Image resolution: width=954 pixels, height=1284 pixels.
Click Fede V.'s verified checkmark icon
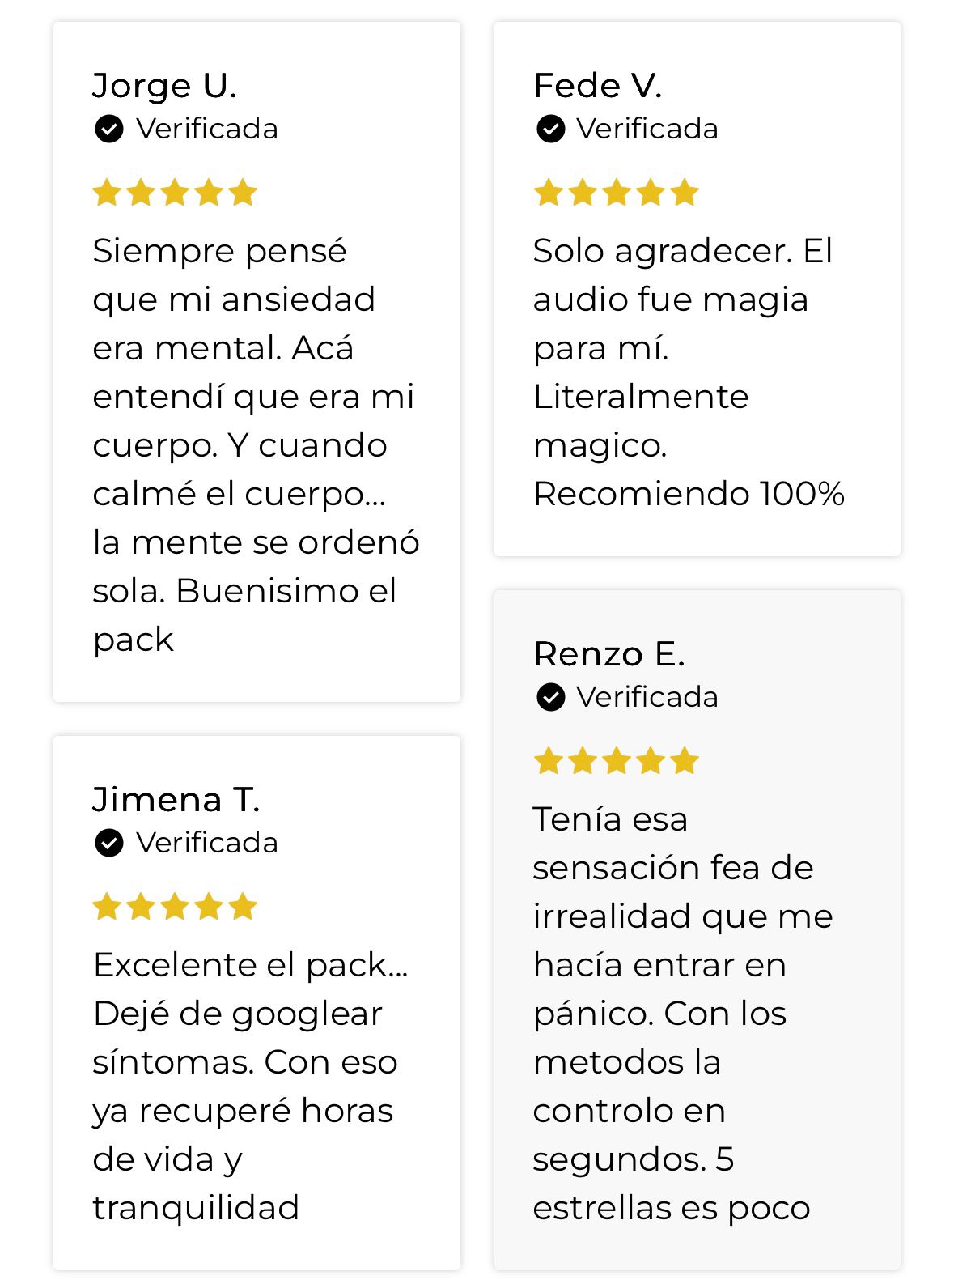coord(550,129)
